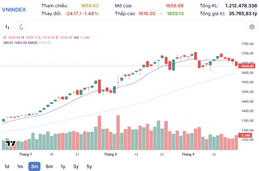Switch to the 1y range
Viewport: 259px width, 171px height.
click(63, 167)
